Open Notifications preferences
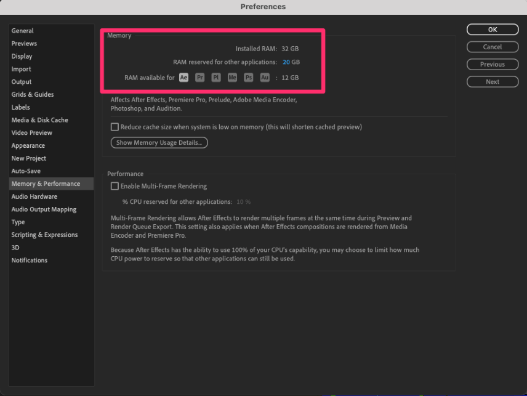This screenshot has height=396, width=527. point(51,261)
